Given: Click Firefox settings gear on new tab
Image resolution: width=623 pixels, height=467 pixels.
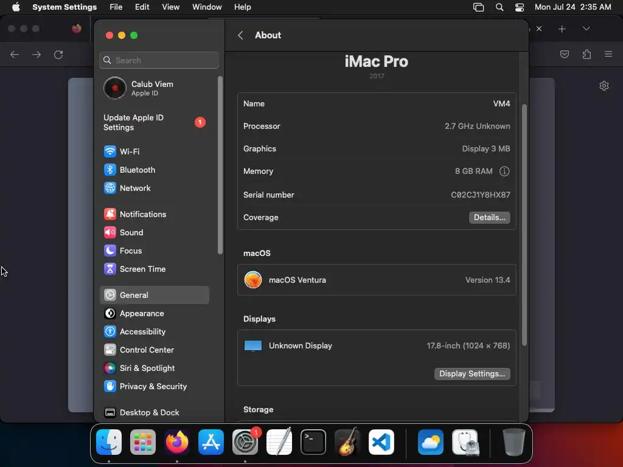Looking at the screenshot, I should click(604, 86).
